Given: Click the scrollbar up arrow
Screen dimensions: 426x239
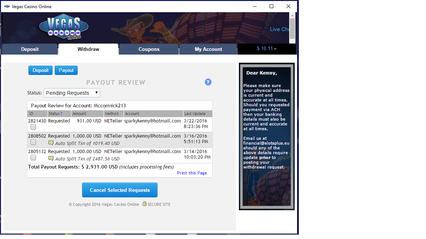Looking at the screenshot, I should point(293,15).
